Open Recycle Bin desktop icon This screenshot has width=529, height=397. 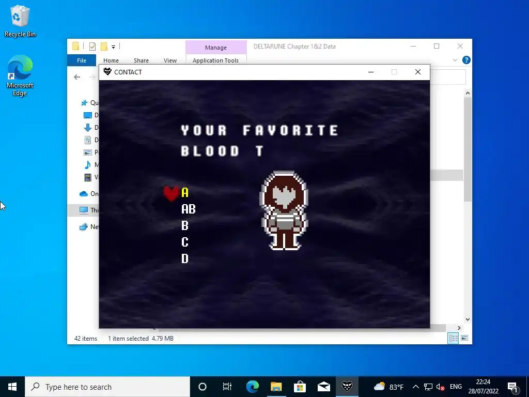[x=20, y=21]
